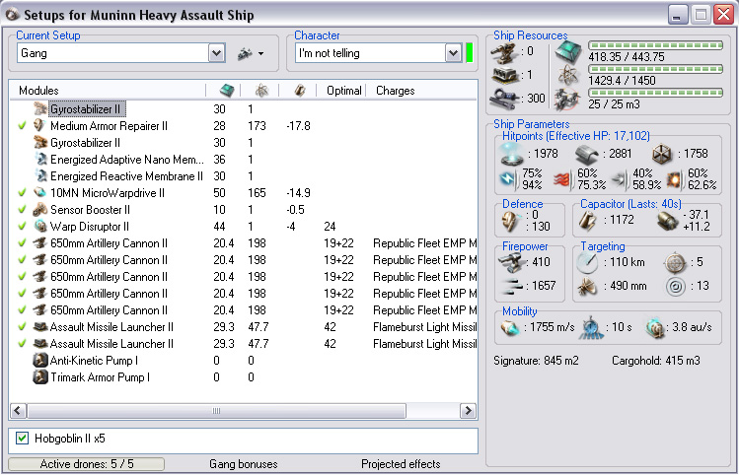
Task: Select the Trimark Armor Pump I rig row
Action: point(243,377)
